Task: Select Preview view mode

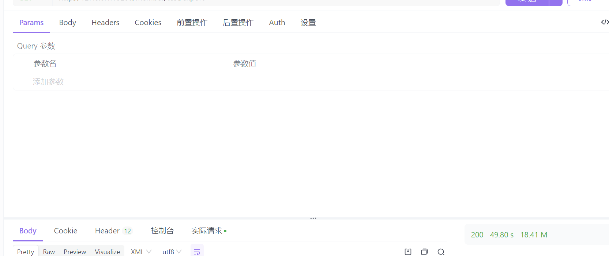Action: pyautogui.click(x=75, y=252)
